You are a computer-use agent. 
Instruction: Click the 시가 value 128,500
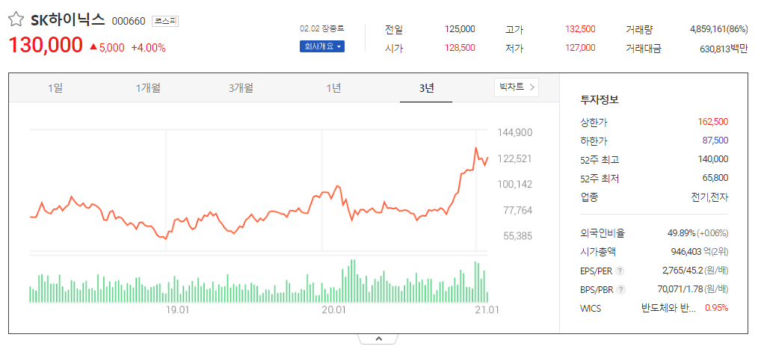tap(460, 48)
